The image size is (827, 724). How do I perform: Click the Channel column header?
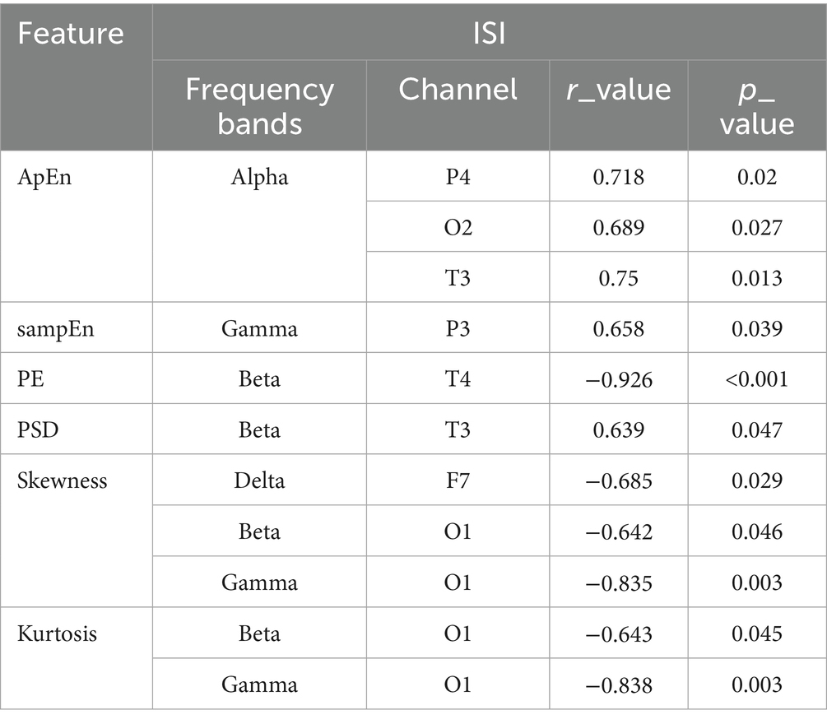pos(458,90)
